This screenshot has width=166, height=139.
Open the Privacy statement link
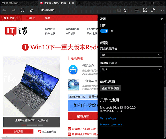(x=111, y=125)
